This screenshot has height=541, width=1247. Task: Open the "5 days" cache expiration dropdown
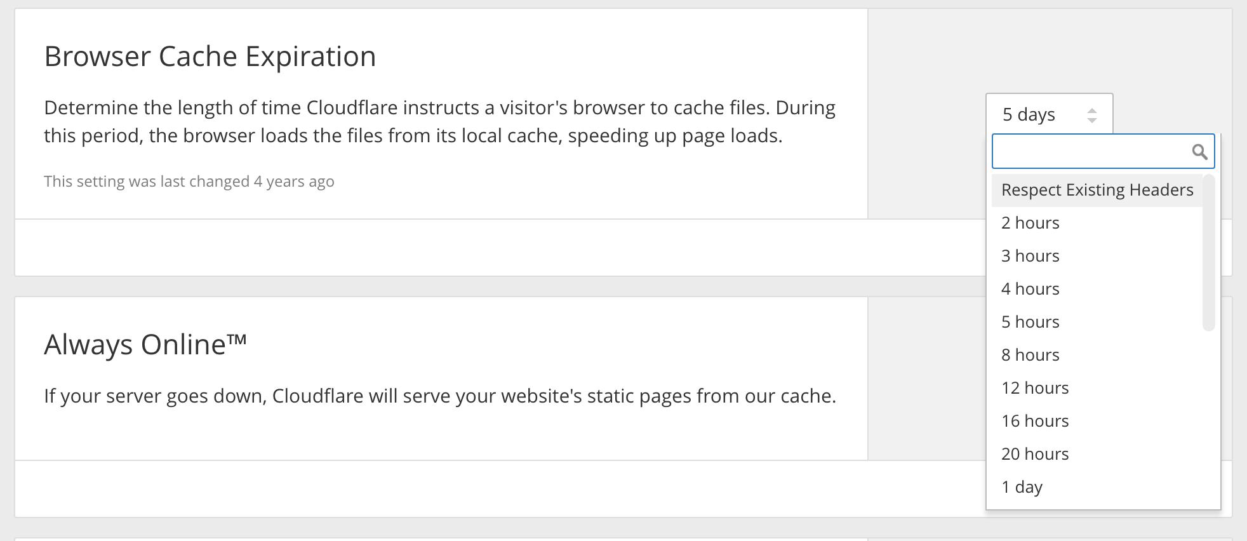click(x=1048, y=114)
